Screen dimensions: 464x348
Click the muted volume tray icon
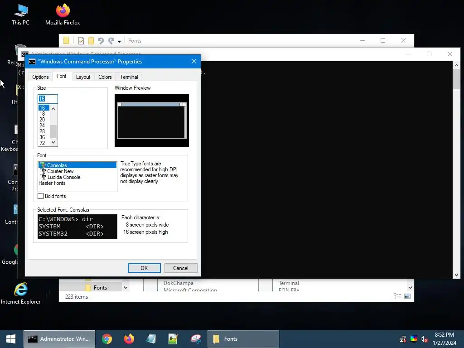[424, 339]
